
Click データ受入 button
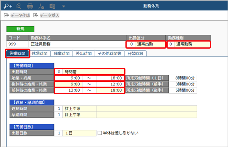click(50, 15)
